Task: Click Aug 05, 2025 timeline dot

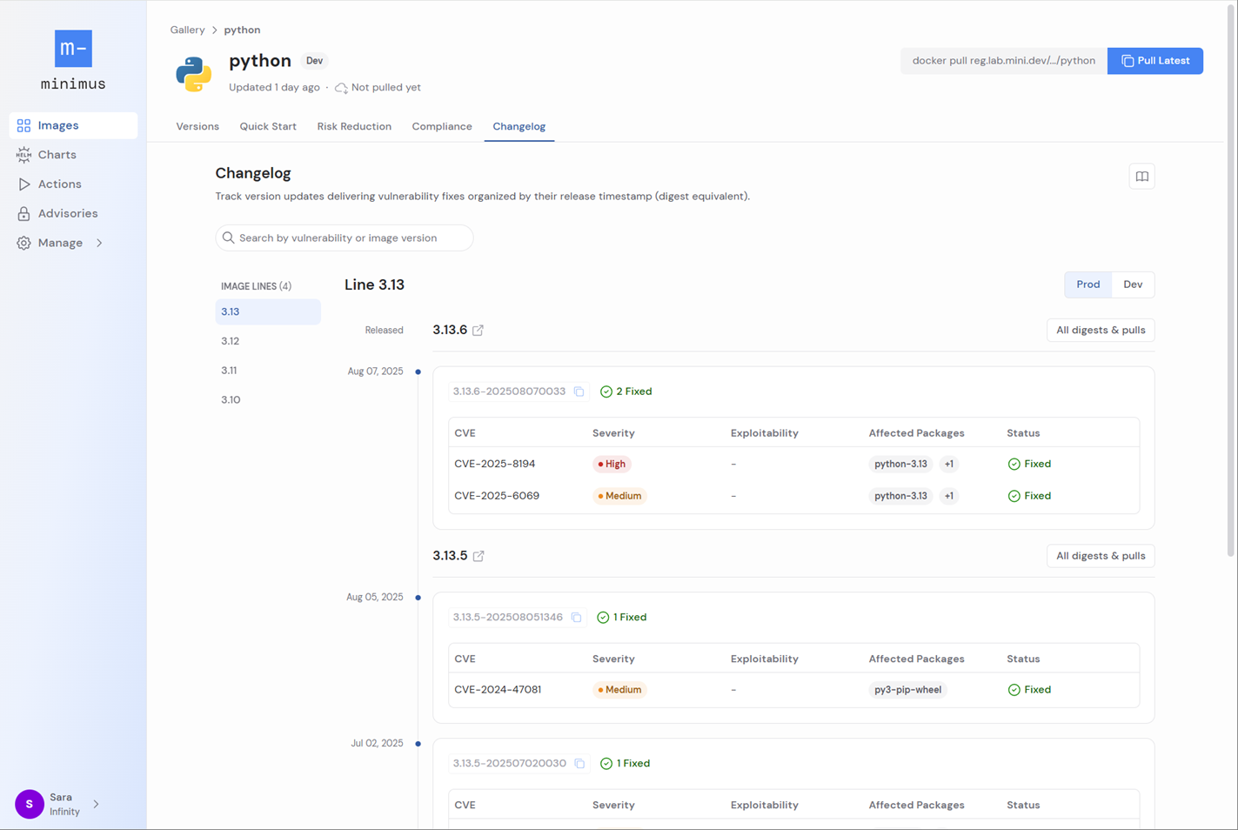Action: click(418, 598)
